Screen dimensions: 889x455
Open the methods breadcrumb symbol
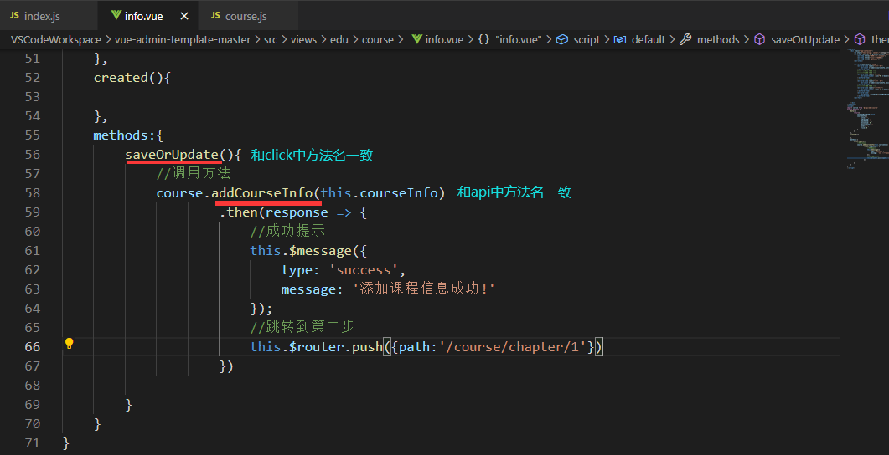pos(718,39)
